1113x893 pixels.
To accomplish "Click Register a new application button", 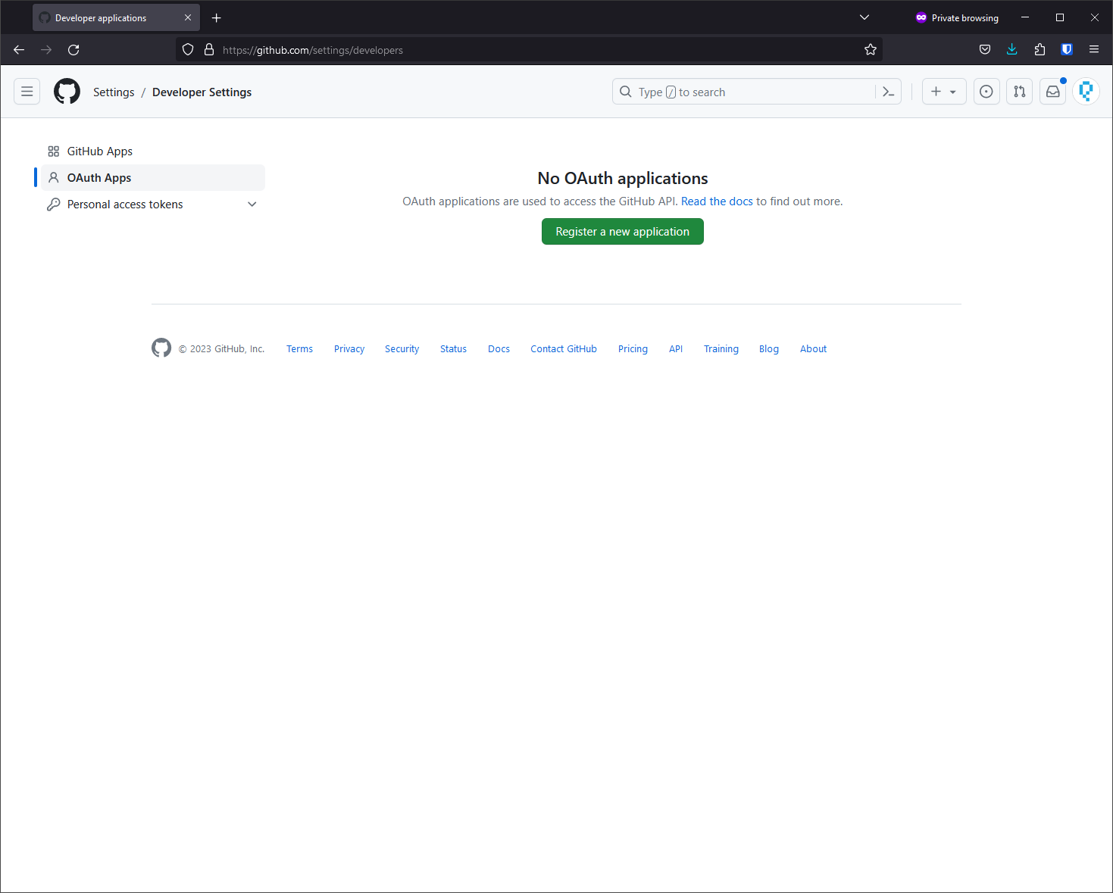I will [x=622, y=232].
